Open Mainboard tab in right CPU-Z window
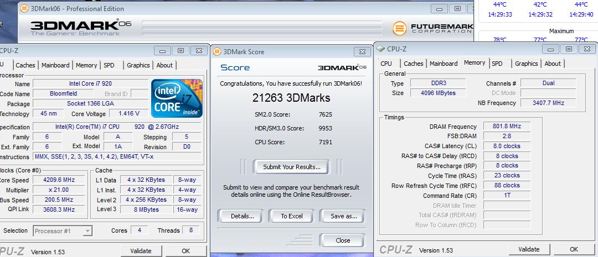The height and width of the screenshot is (257, 598). 444,64
